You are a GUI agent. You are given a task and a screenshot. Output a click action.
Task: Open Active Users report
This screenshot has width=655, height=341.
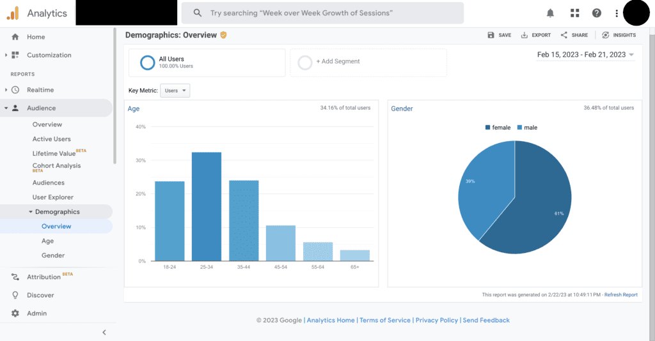[51, 139]
